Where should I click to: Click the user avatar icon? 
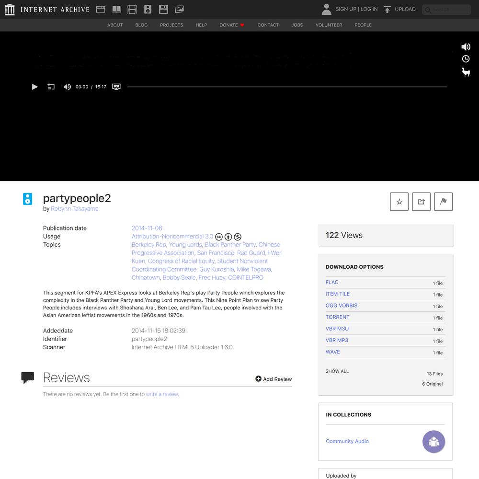[327, 10]
